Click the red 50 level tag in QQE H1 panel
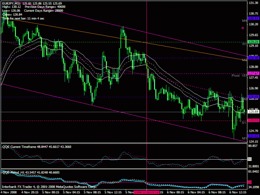 250,182
